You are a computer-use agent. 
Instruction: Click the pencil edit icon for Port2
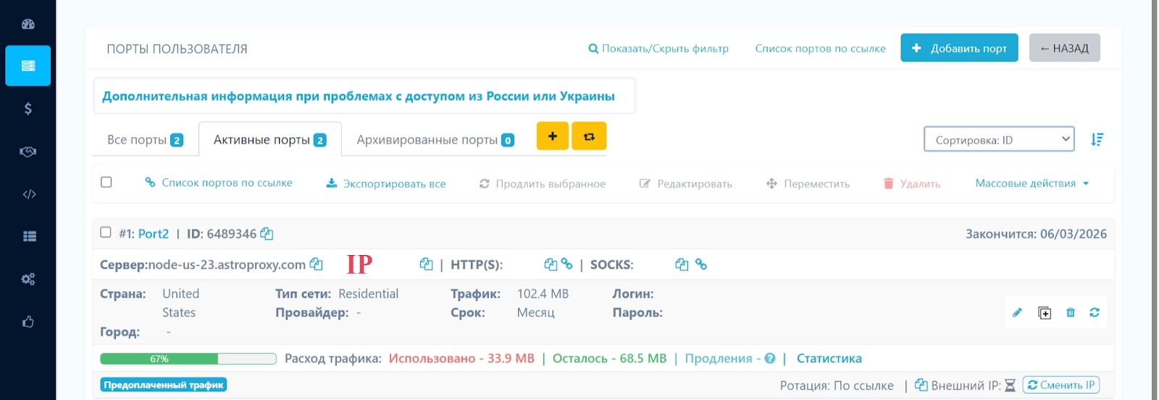1017,312
